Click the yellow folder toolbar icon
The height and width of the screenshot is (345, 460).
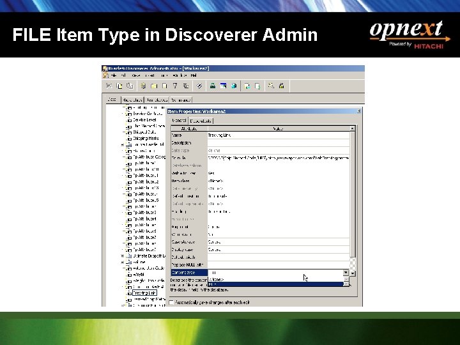[x=154, y=86]
